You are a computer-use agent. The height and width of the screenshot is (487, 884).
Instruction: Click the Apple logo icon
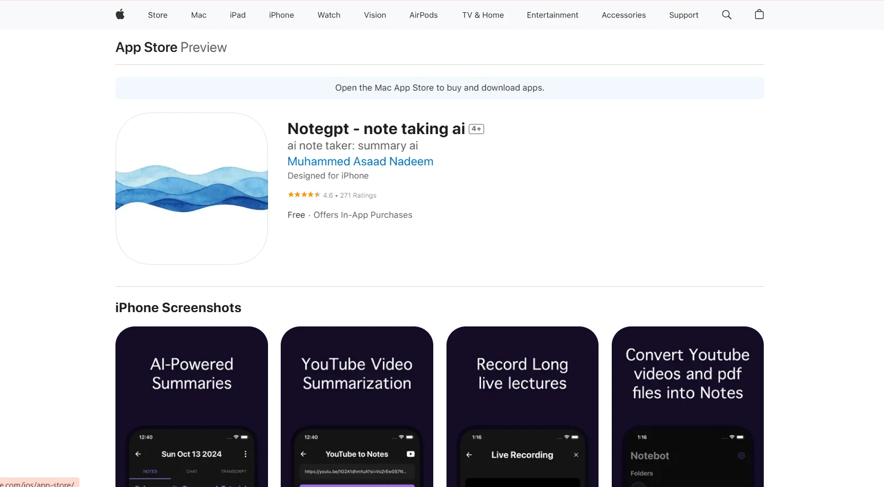point(120,15)
